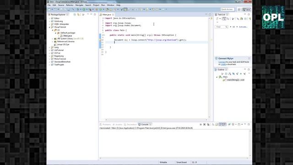Image resolution: width=293 pixels, height=165 pixels.
Task: Switch to the Java perspective button
Action: coord(247,9)
